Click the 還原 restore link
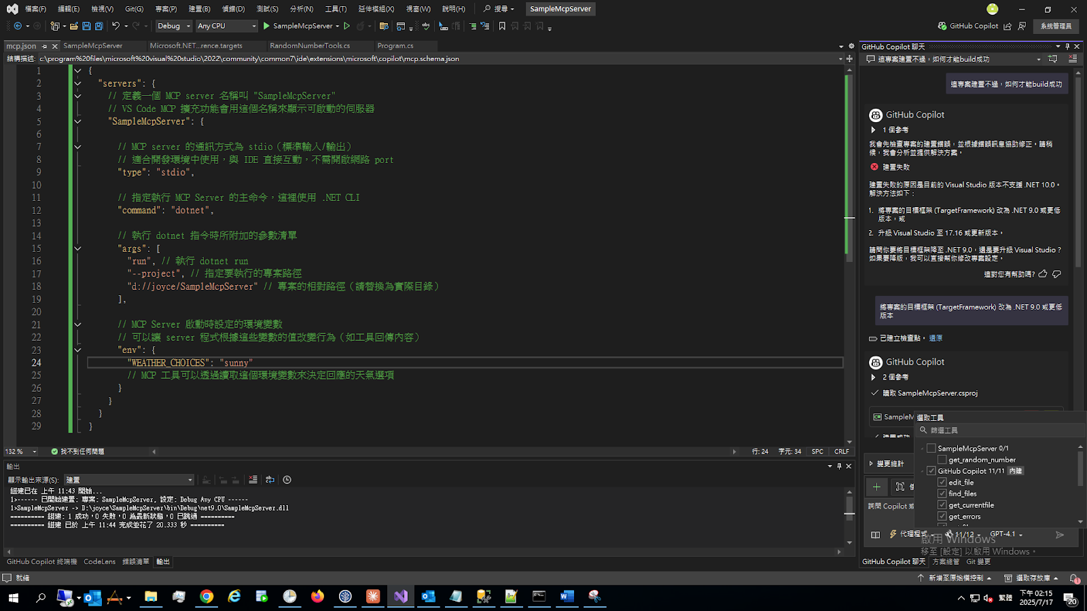This screenshot has width=1087, height=611. (935, 338)
